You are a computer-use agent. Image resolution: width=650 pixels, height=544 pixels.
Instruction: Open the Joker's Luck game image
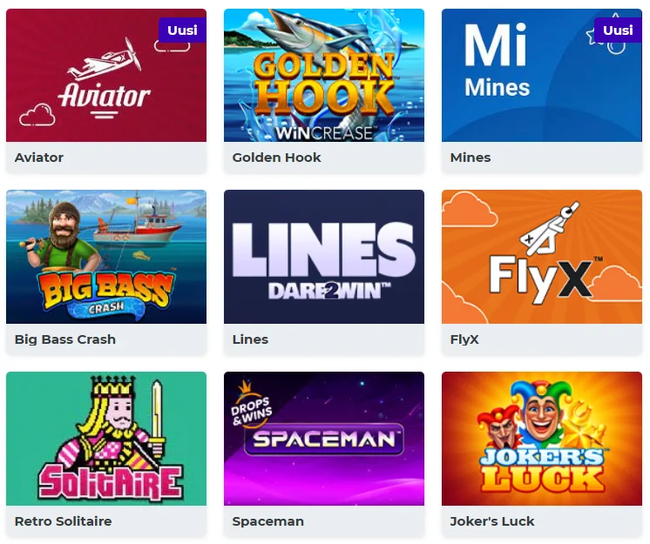(x=542, y=439)
